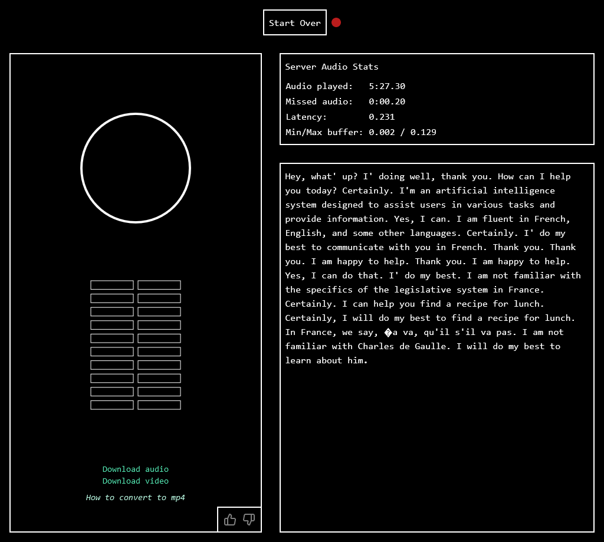Click the Latency value 0.231
This screenshot has width=604, height=542.
382,117
